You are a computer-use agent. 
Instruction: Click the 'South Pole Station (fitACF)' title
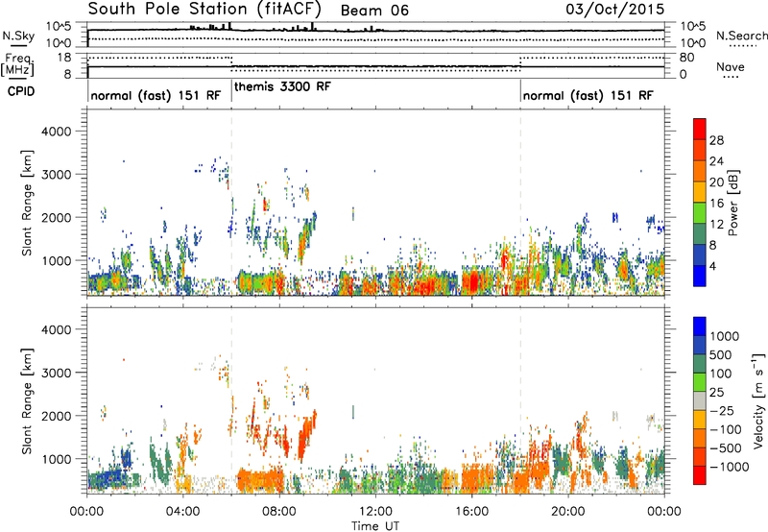pos(204,9)
